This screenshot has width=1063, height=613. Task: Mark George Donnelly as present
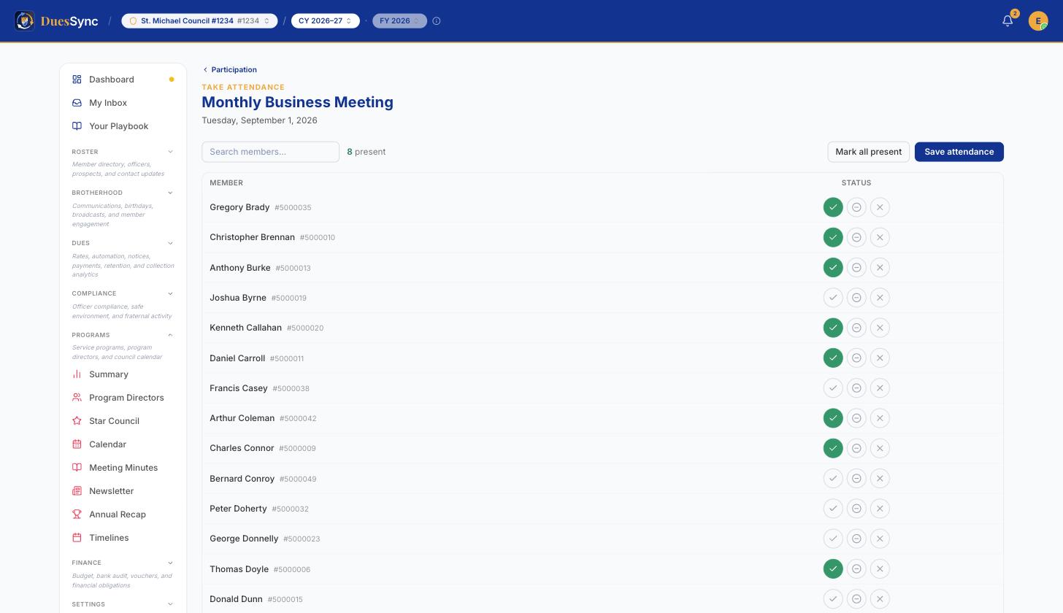pyautogui.click(x=833, y=539)
